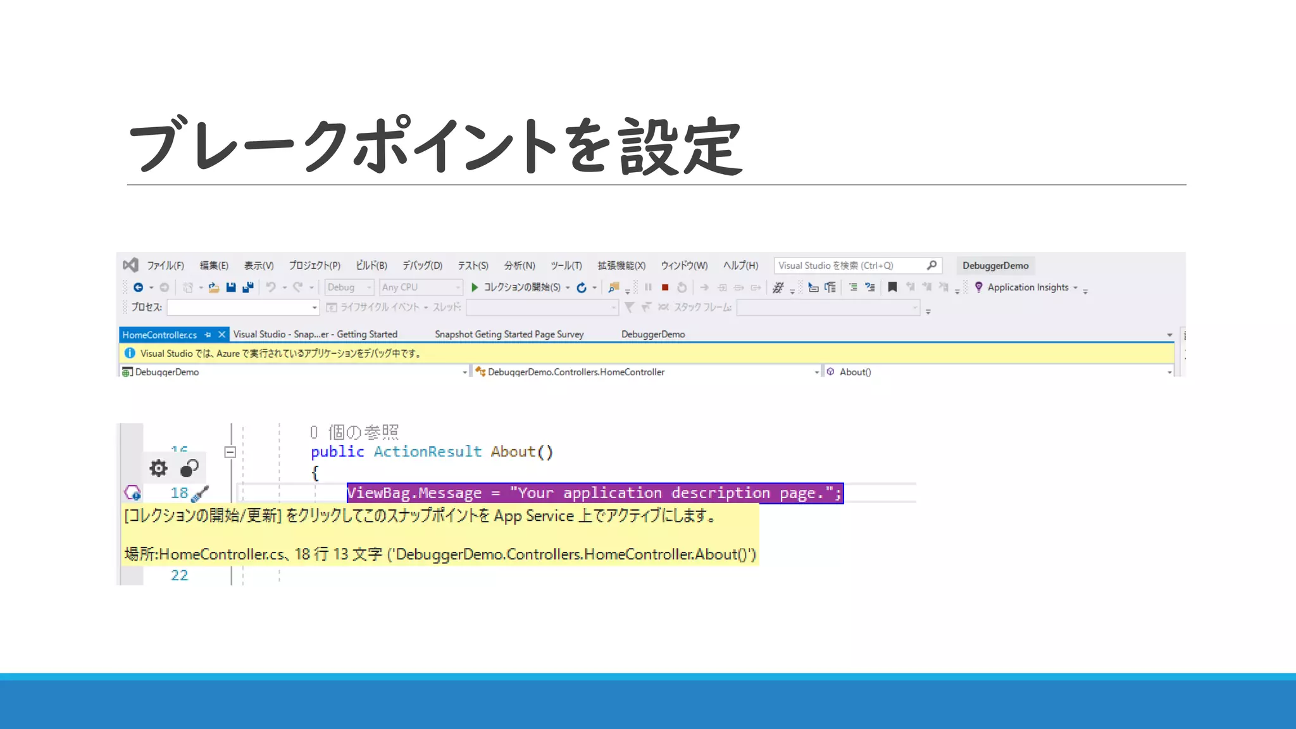Image resolution: width=1296 pixels, height=729 pixels.
Task: Collapse the About() method outline box
Action: (x=230, y=452)
